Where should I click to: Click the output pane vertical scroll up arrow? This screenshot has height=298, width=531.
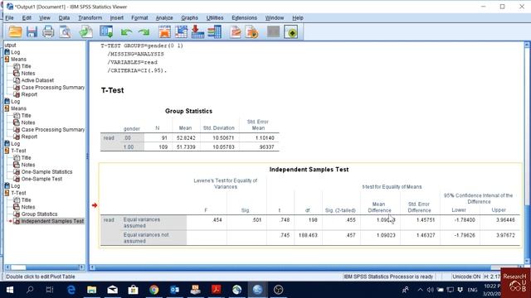(x=527, y=45)
